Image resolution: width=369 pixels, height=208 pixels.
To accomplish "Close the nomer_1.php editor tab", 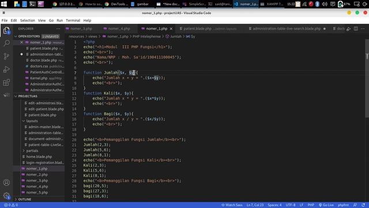I will pos(171,29).
